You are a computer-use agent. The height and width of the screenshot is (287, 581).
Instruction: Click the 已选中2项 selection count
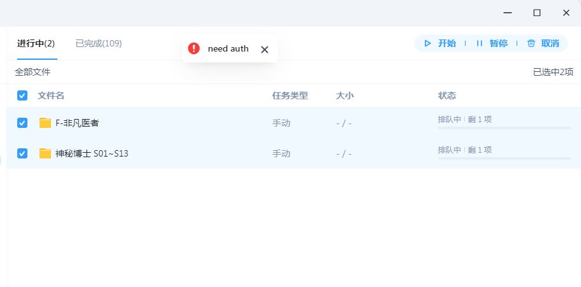point(553,72)
